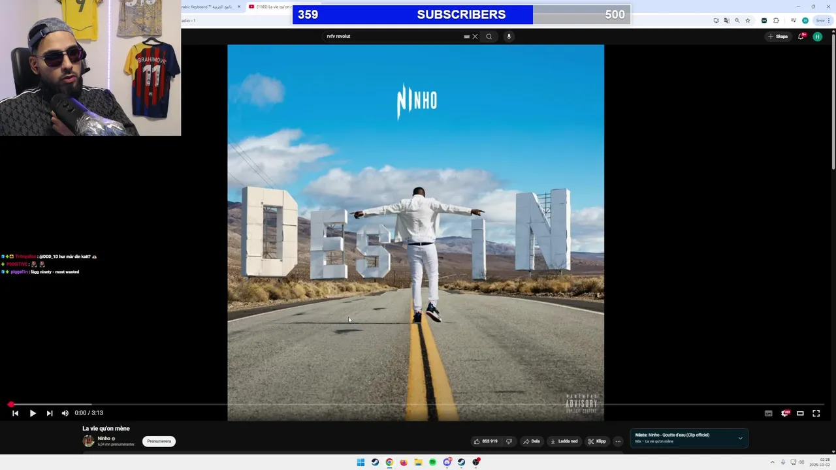
Task: Open the Ninho channel name link
Action: (104, 439)
